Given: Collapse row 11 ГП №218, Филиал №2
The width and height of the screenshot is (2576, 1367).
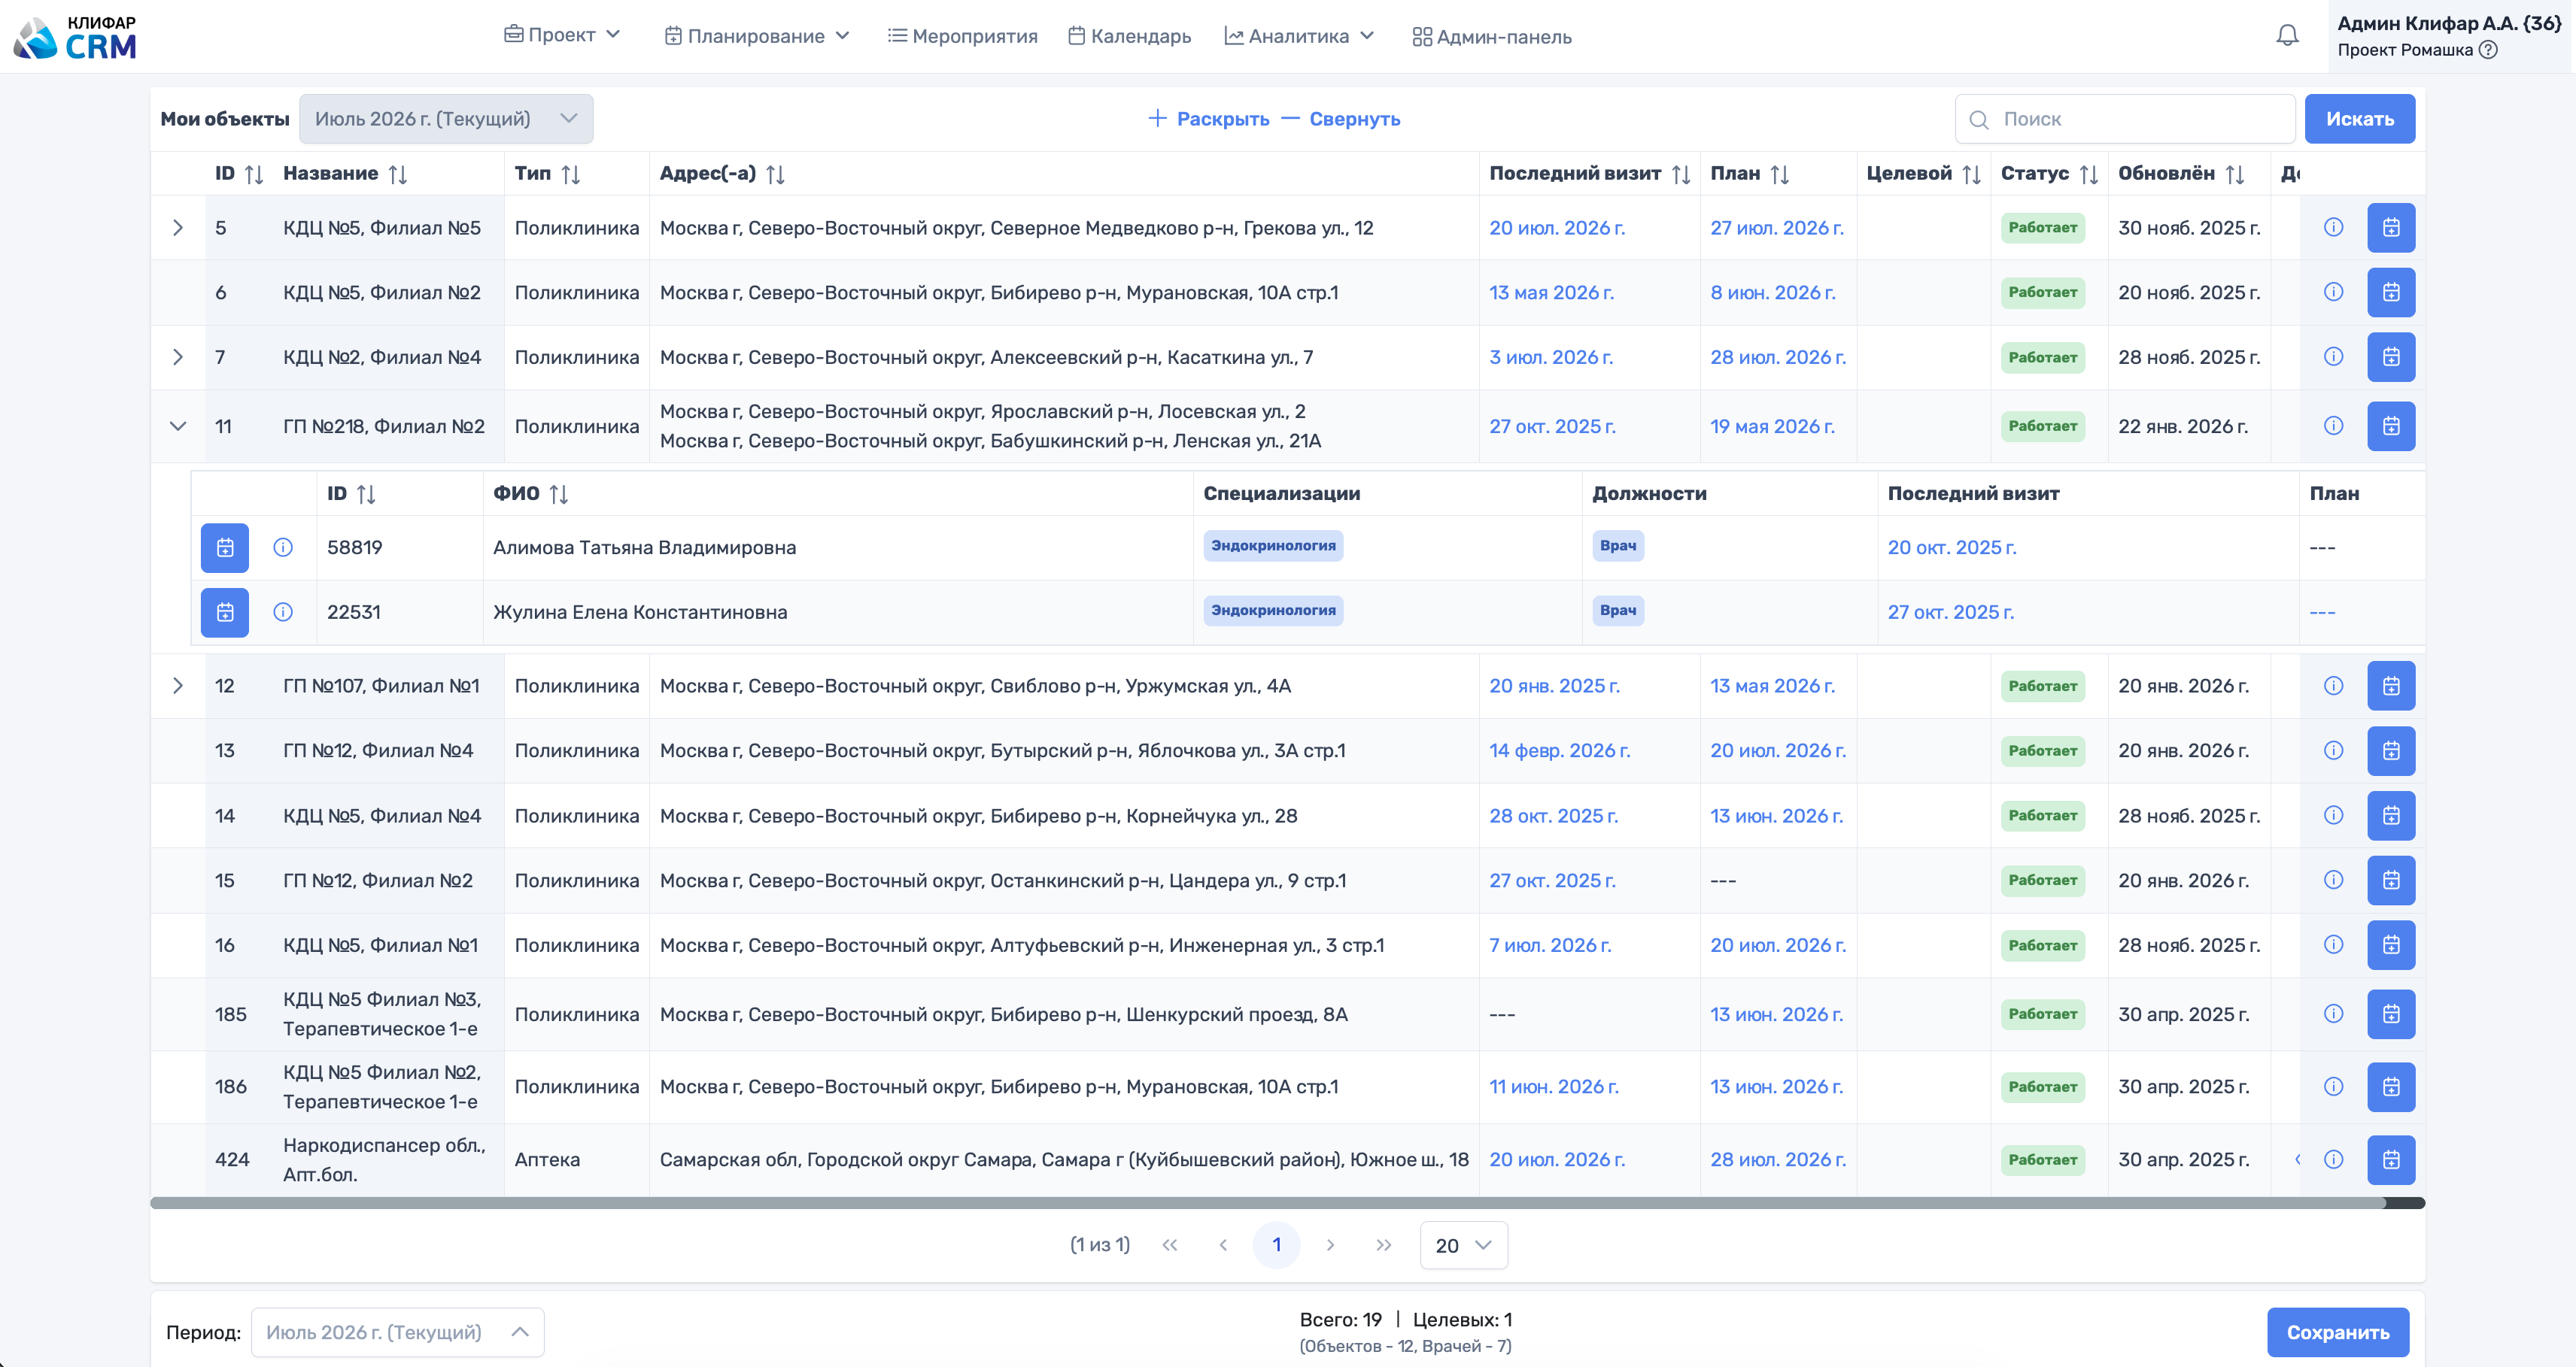Looking at the screenshot, I should click(178, 426).
